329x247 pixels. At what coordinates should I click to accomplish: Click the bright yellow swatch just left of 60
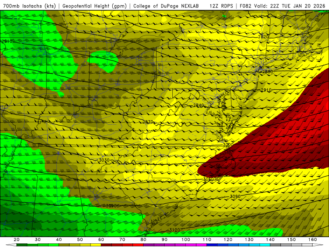tap(96, 245)
